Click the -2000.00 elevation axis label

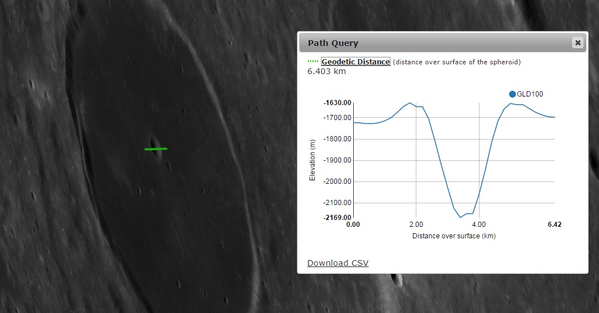[x=337, y=181]
